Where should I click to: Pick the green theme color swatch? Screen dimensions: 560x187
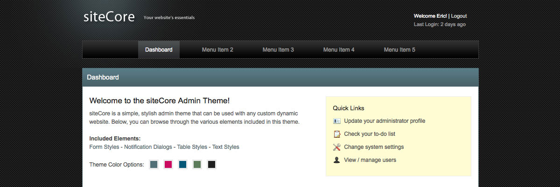(197, 164)
